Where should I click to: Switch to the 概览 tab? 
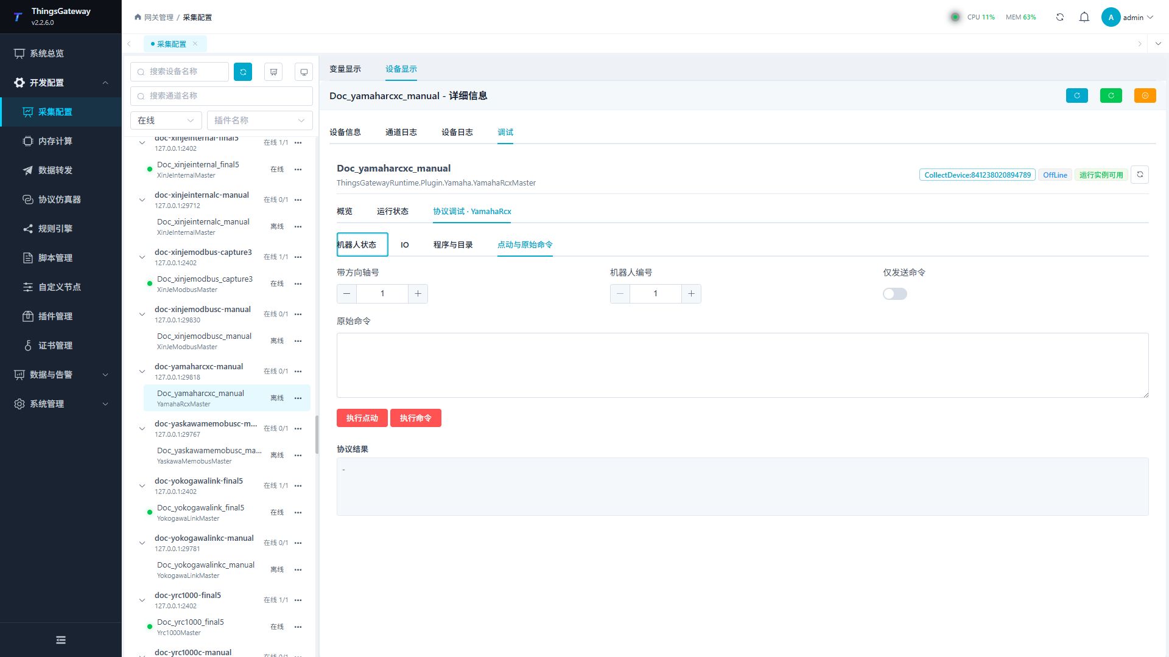(345, 211)
